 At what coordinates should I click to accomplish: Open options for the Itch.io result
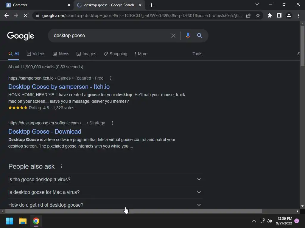(111, 78)
